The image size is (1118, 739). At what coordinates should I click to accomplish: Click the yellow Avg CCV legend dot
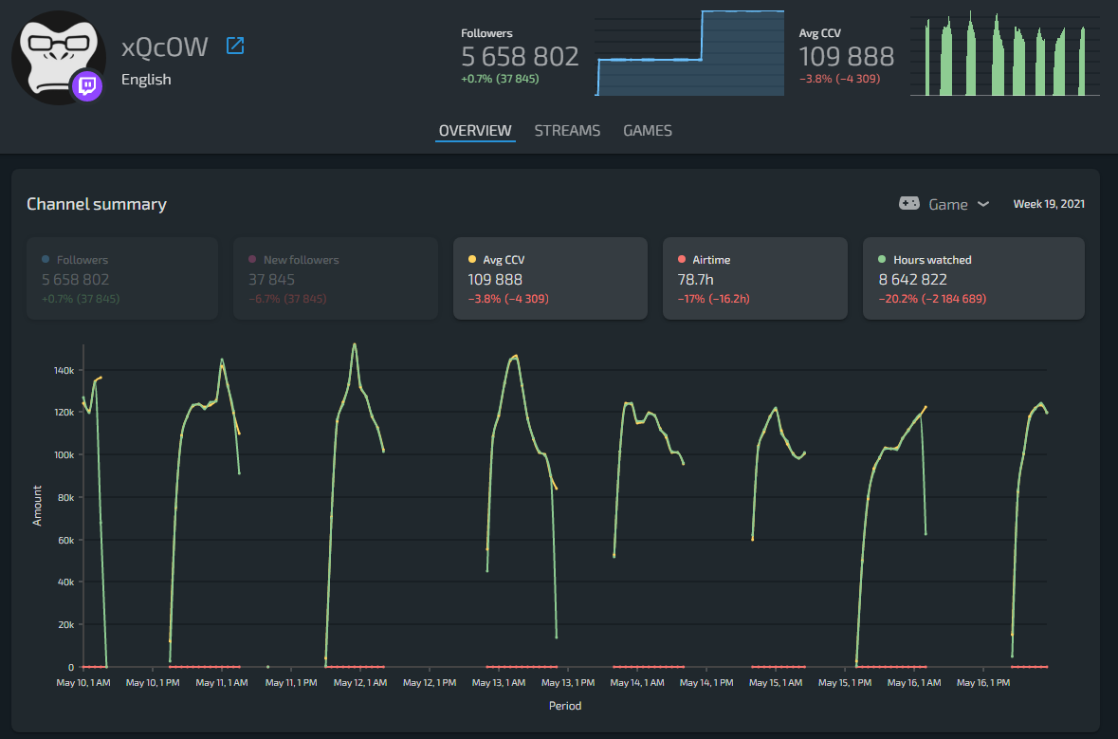coord(472,260)
